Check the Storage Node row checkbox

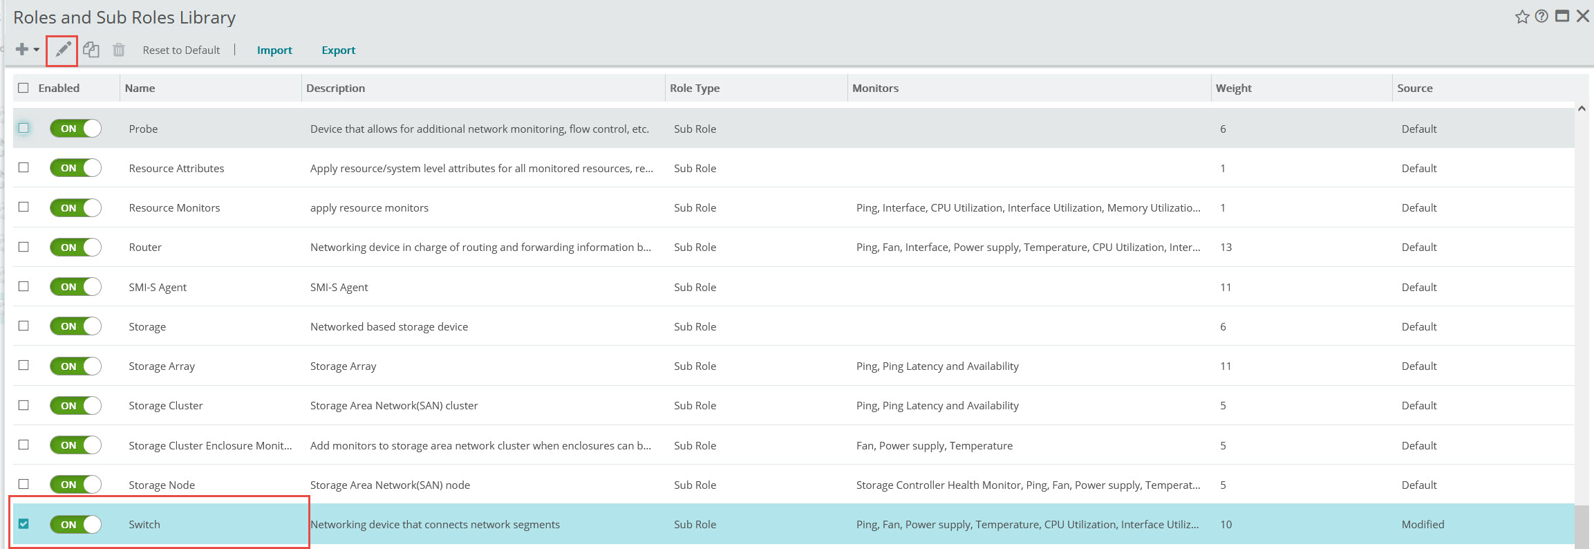pos(24,484)
